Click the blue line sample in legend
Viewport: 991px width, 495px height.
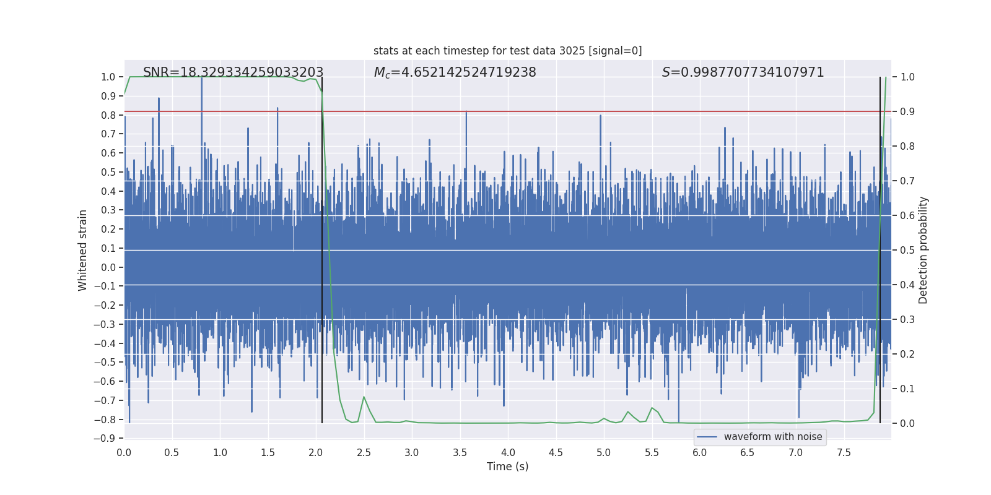[x=707, y=437]
